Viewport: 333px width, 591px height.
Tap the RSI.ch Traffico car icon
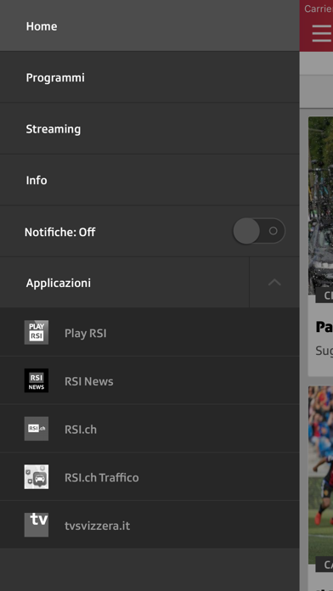37,477
